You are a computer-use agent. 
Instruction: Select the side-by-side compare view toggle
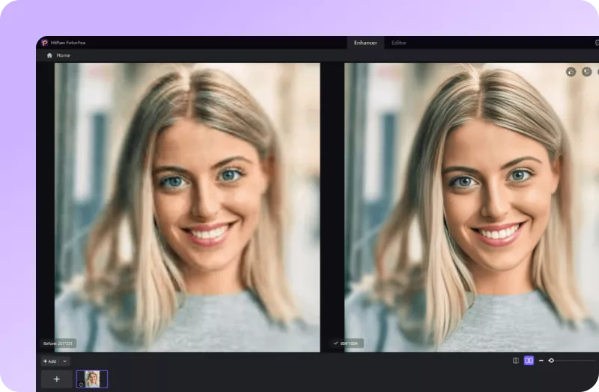pyautogui.click(x=529, y=361)
